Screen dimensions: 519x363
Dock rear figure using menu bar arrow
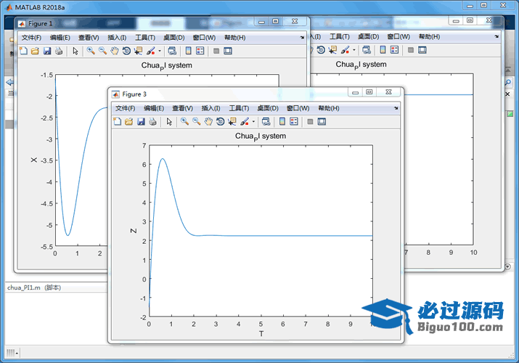pos(496,36)
